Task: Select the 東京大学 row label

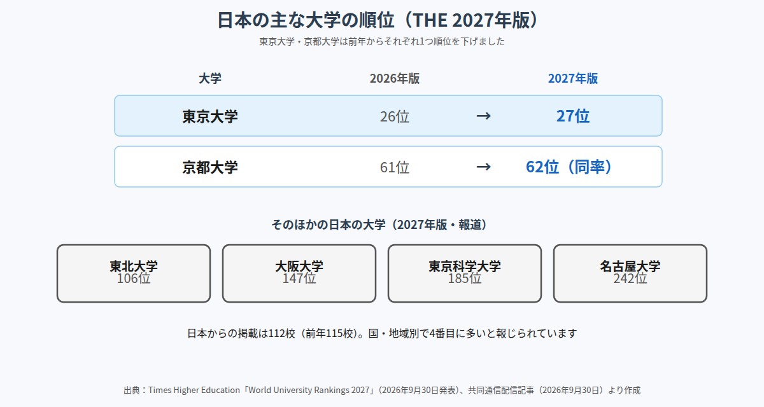Action: 210,116
